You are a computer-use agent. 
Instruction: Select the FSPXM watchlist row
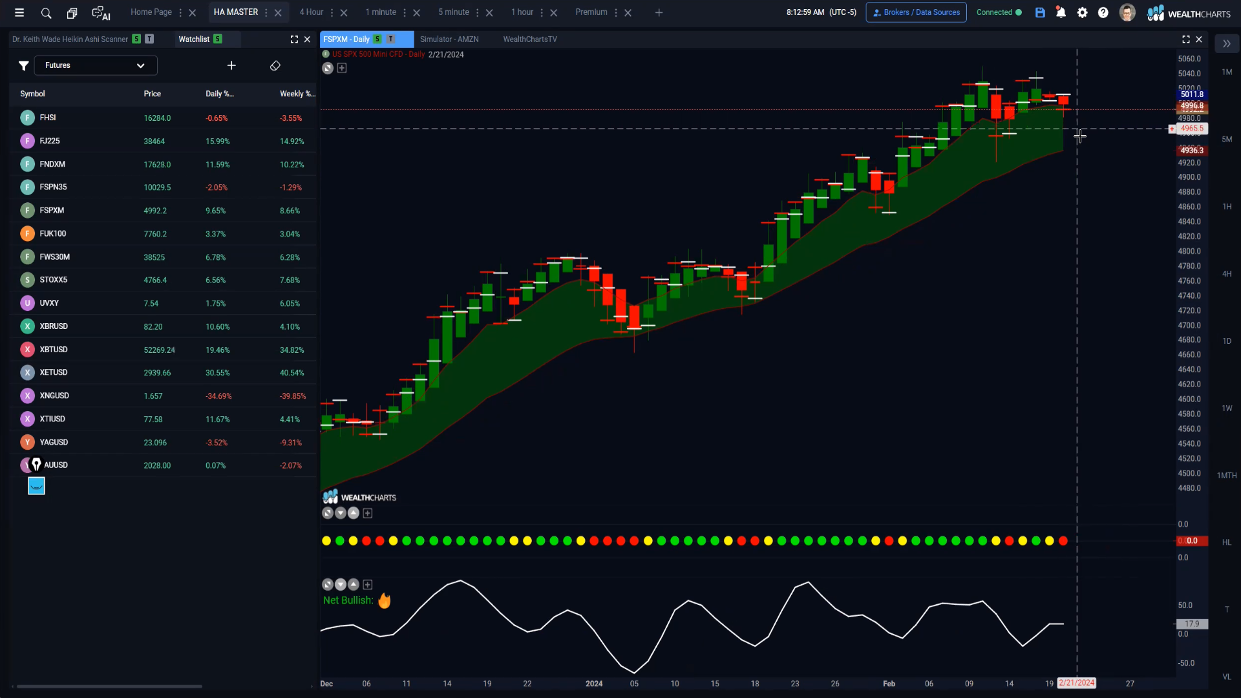tap(163, 211)
